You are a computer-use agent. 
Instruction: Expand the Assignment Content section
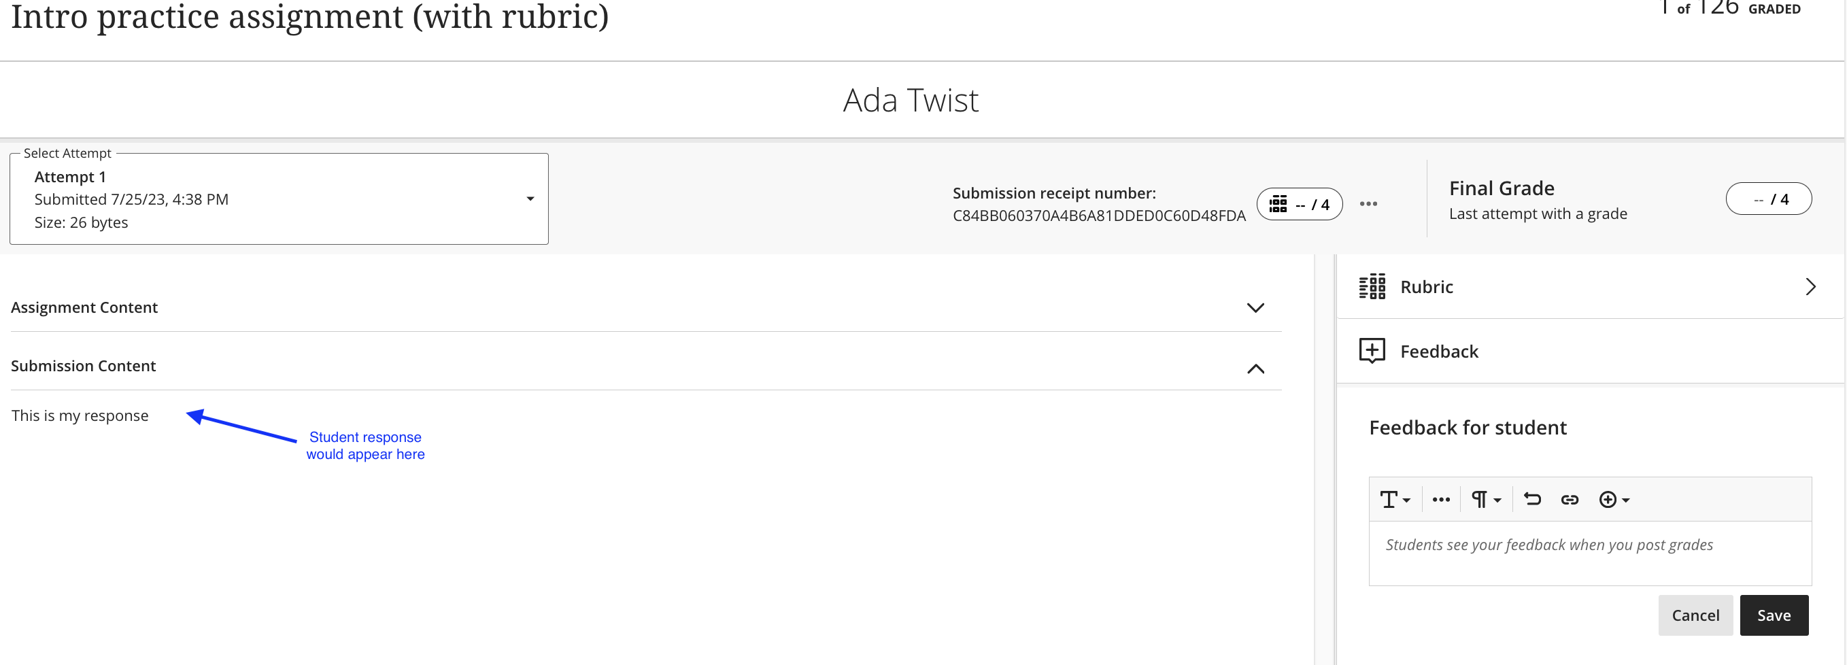point(1255,308)
